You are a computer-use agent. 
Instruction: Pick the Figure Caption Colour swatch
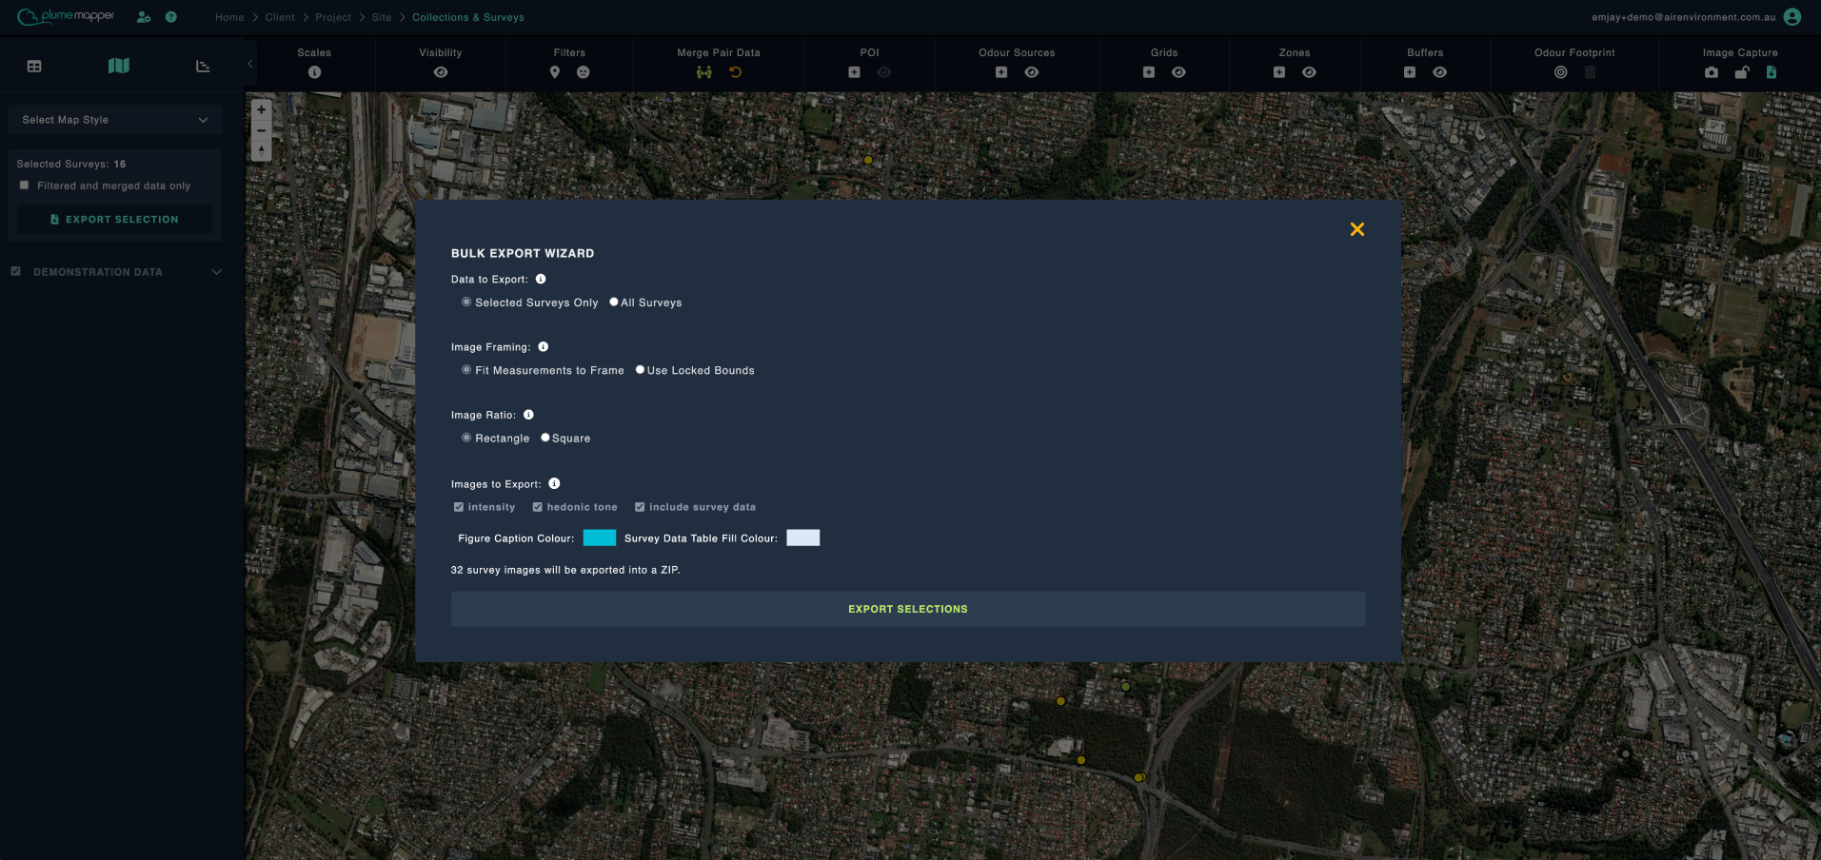(x=600, y=537)
